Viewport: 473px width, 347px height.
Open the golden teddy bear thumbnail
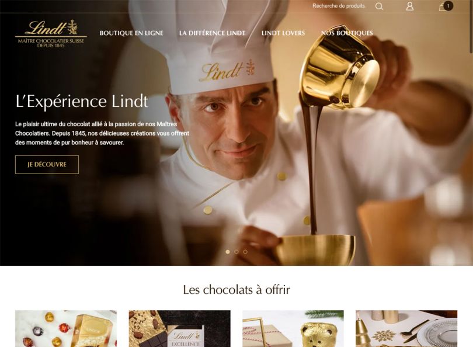293,328
